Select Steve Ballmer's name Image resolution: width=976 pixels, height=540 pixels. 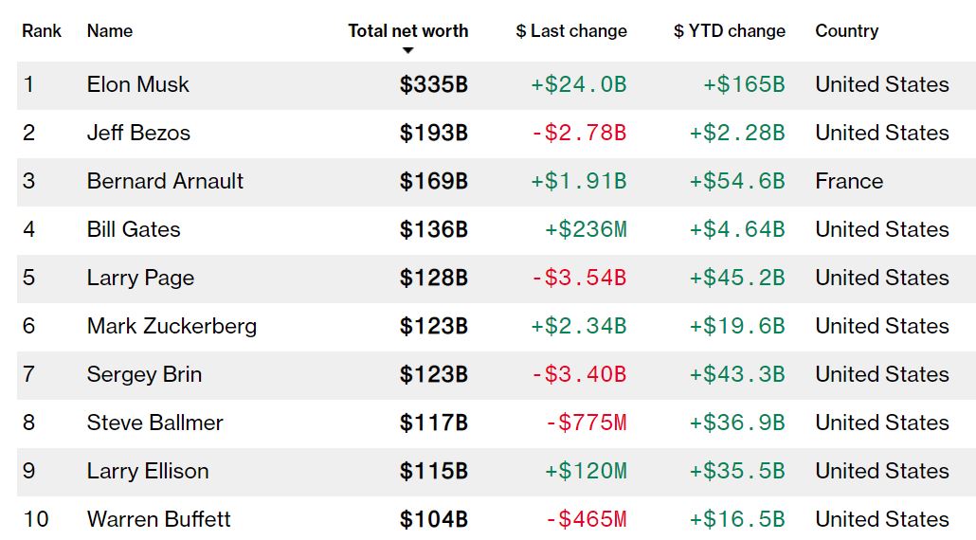coord(154,423)
